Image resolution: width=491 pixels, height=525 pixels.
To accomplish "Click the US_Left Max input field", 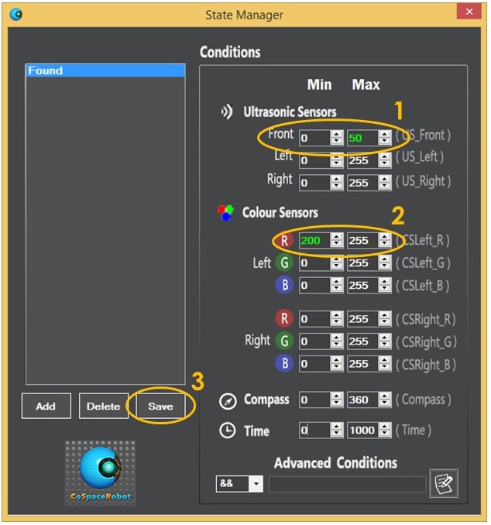I will 362,160.
